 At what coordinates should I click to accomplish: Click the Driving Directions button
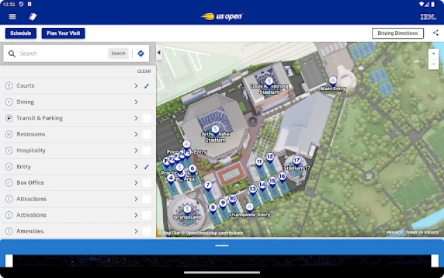point(398,33)
